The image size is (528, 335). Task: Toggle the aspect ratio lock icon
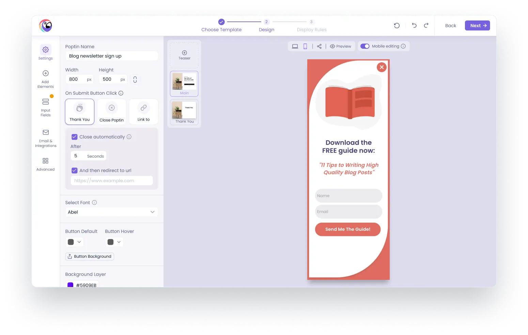135,79
